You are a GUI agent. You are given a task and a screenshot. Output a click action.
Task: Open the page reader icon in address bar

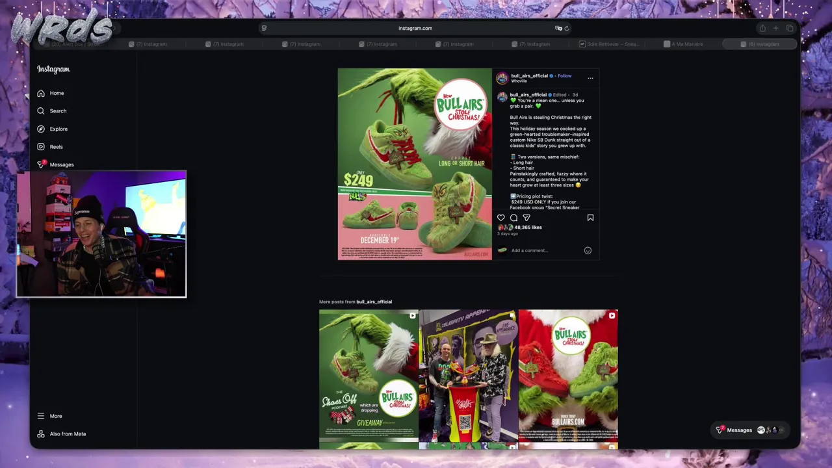[264, 28]
